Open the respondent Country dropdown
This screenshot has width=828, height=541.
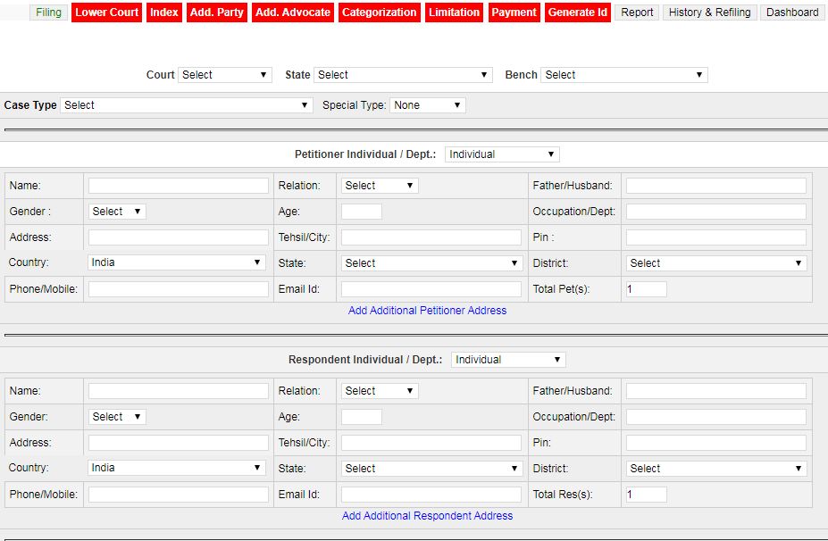177,468
